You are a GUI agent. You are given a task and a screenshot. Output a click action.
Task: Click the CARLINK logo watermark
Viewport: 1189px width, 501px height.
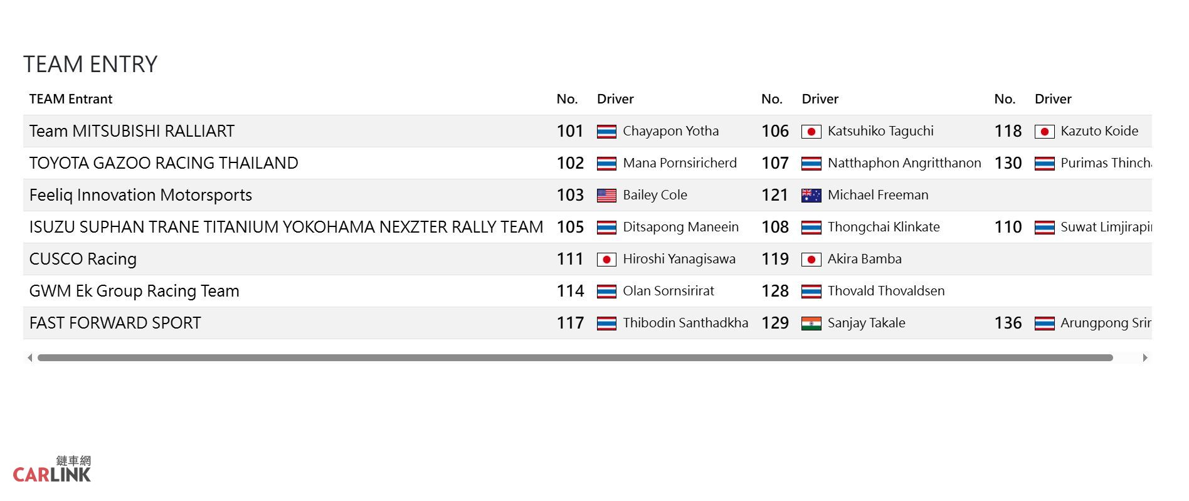(x=52, y=469)
